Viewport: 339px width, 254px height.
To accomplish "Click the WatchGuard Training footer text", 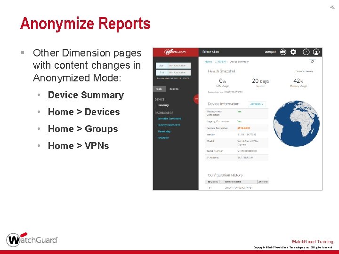I will [x=313, y=241].
